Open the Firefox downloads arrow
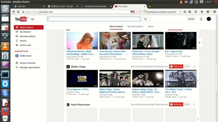 click(x=196, y=12)
